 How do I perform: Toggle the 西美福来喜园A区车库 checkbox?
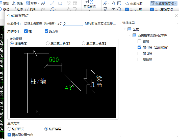[134, 35]
